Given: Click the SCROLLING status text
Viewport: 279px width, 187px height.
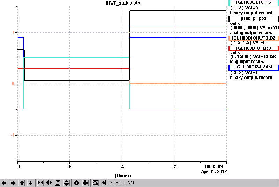Looking at the screenshot, I should tap(121, 183).
